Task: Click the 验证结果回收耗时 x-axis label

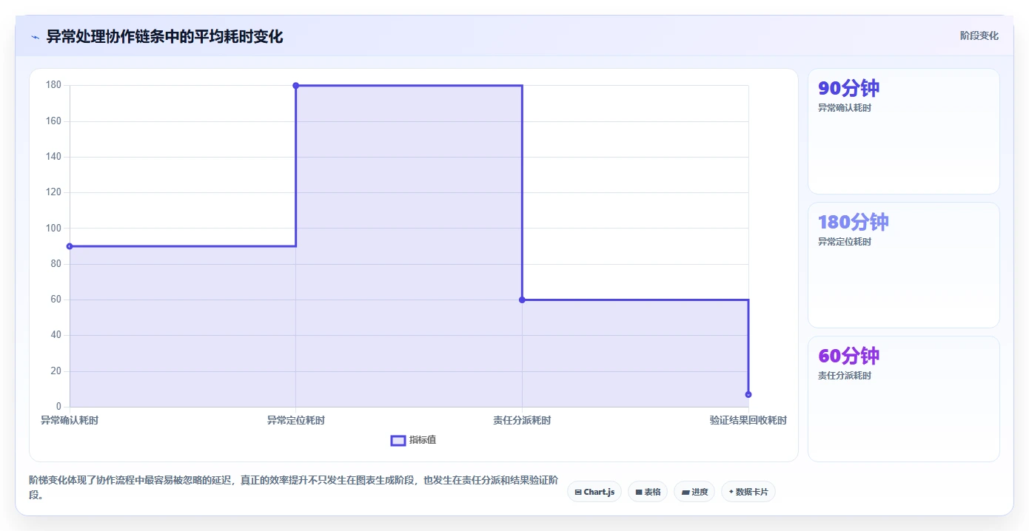Action: click(x=748, y=420)
